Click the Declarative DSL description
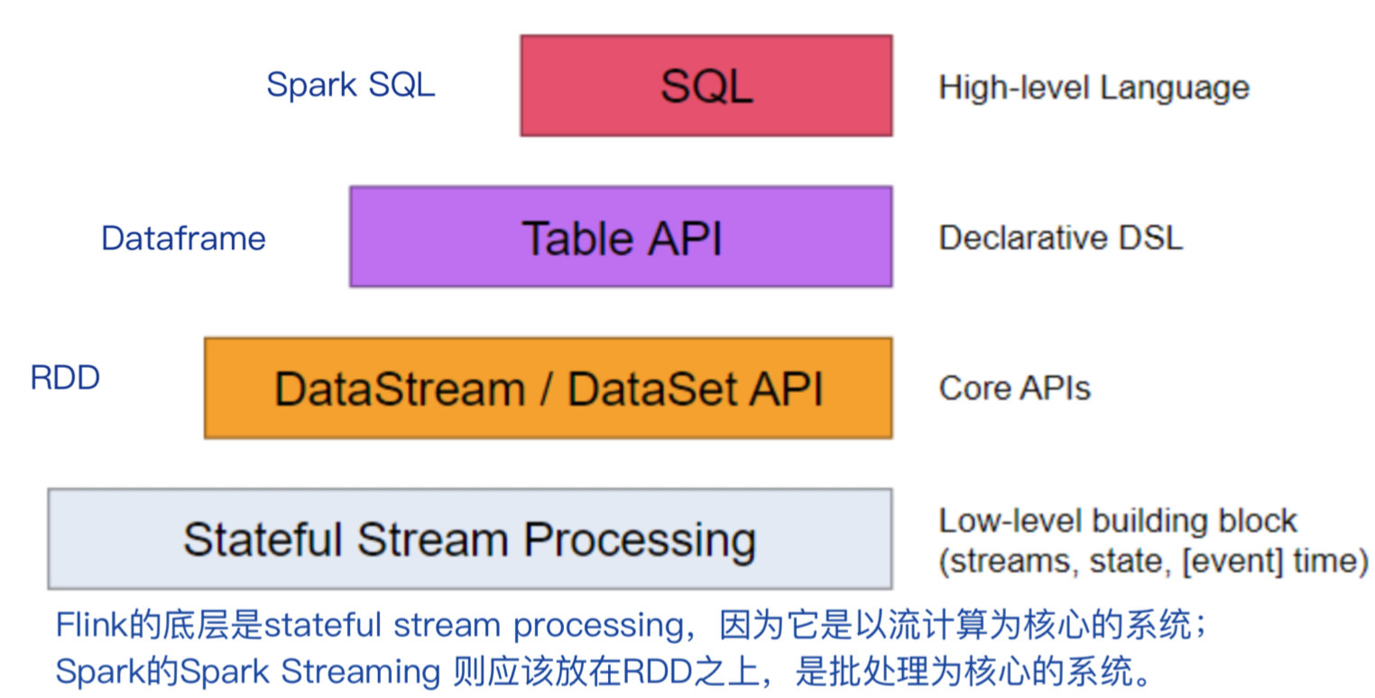1375x698 pixels. pyautogui.click(x=1060, y=238)
